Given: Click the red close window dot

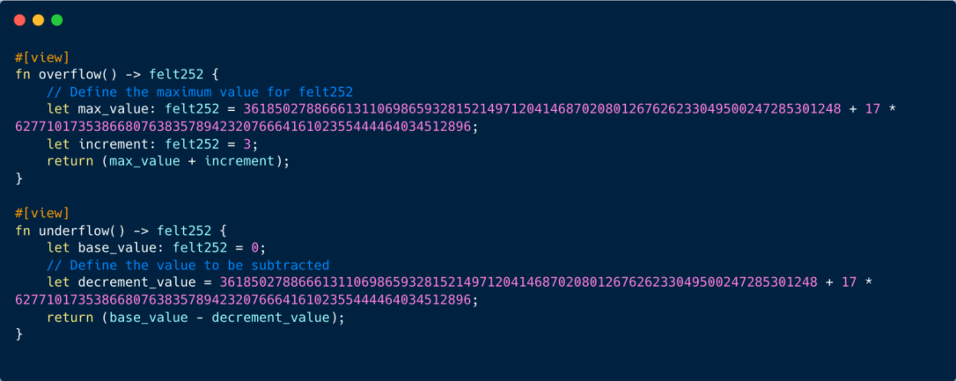Looking at the screenshot, I should pyautogui.click(x=19, y=20).
